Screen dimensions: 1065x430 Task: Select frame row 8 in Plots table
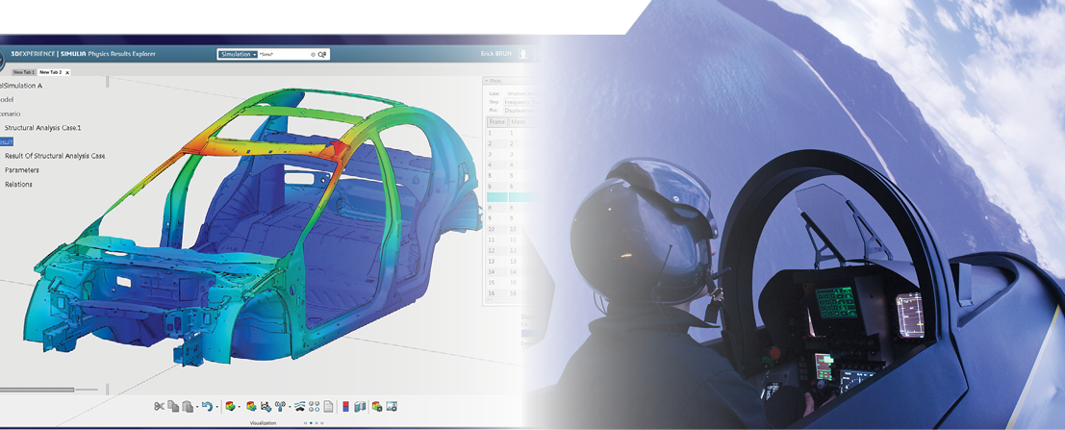(512, 207)
